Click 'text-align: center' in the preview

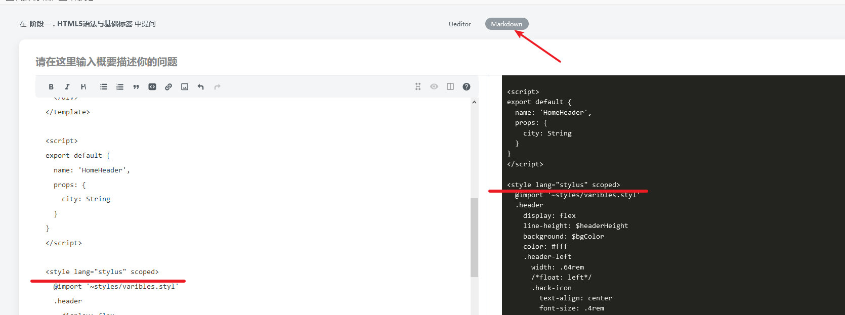pos(576,298)
